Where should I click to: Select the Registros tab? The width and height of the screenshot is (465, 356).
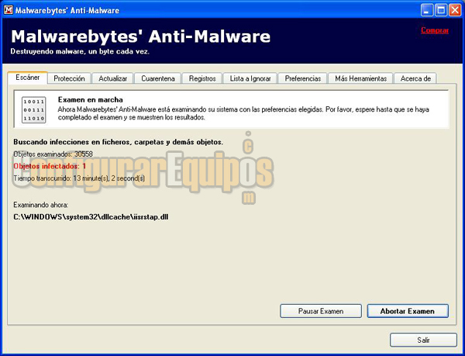(x=202, y=78)
